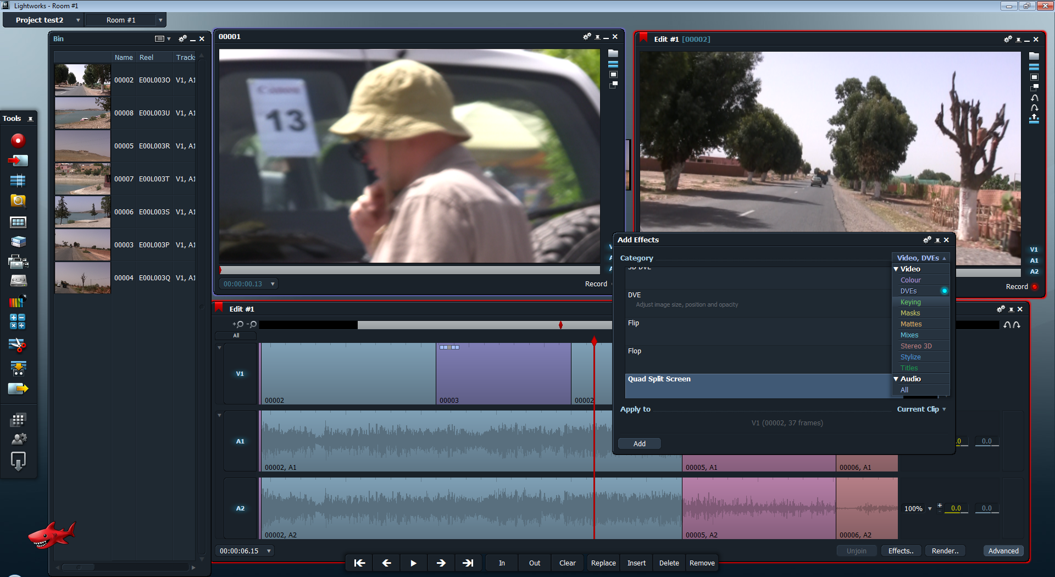Click timeline undo arrow near the black strip
Image resolution: width=1055 pixels, height=577 pixels.
[1007, 325]
